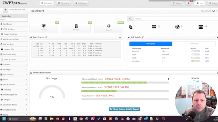Expand User Accounts menu
Screen dimensions: 218x122
14,60
